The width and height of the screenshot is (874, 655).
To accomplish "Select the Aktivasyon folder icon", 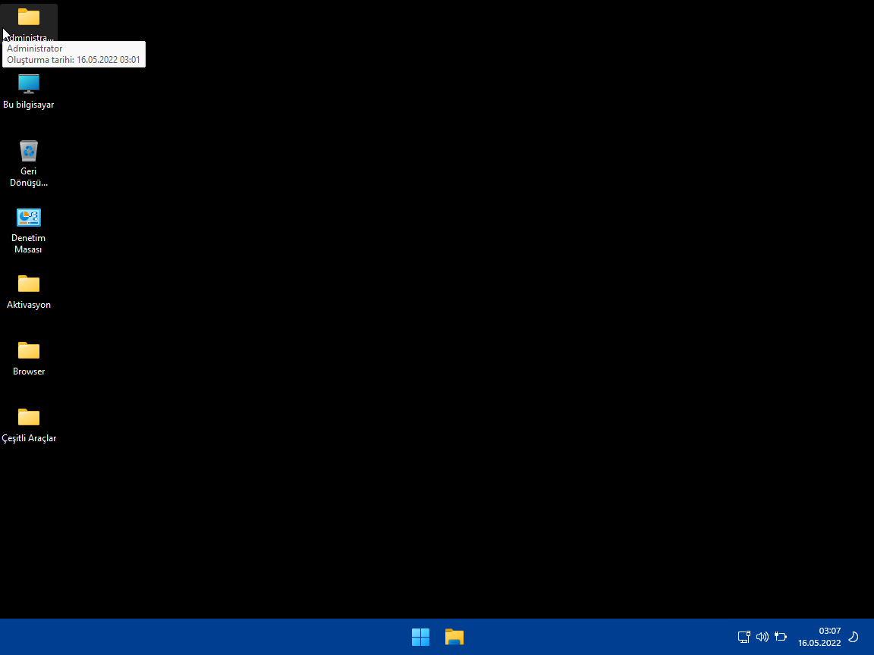I will click(x=29, y=284).
